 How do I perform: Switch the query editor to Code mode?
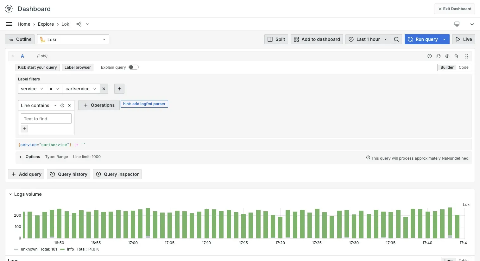(464, 67)
